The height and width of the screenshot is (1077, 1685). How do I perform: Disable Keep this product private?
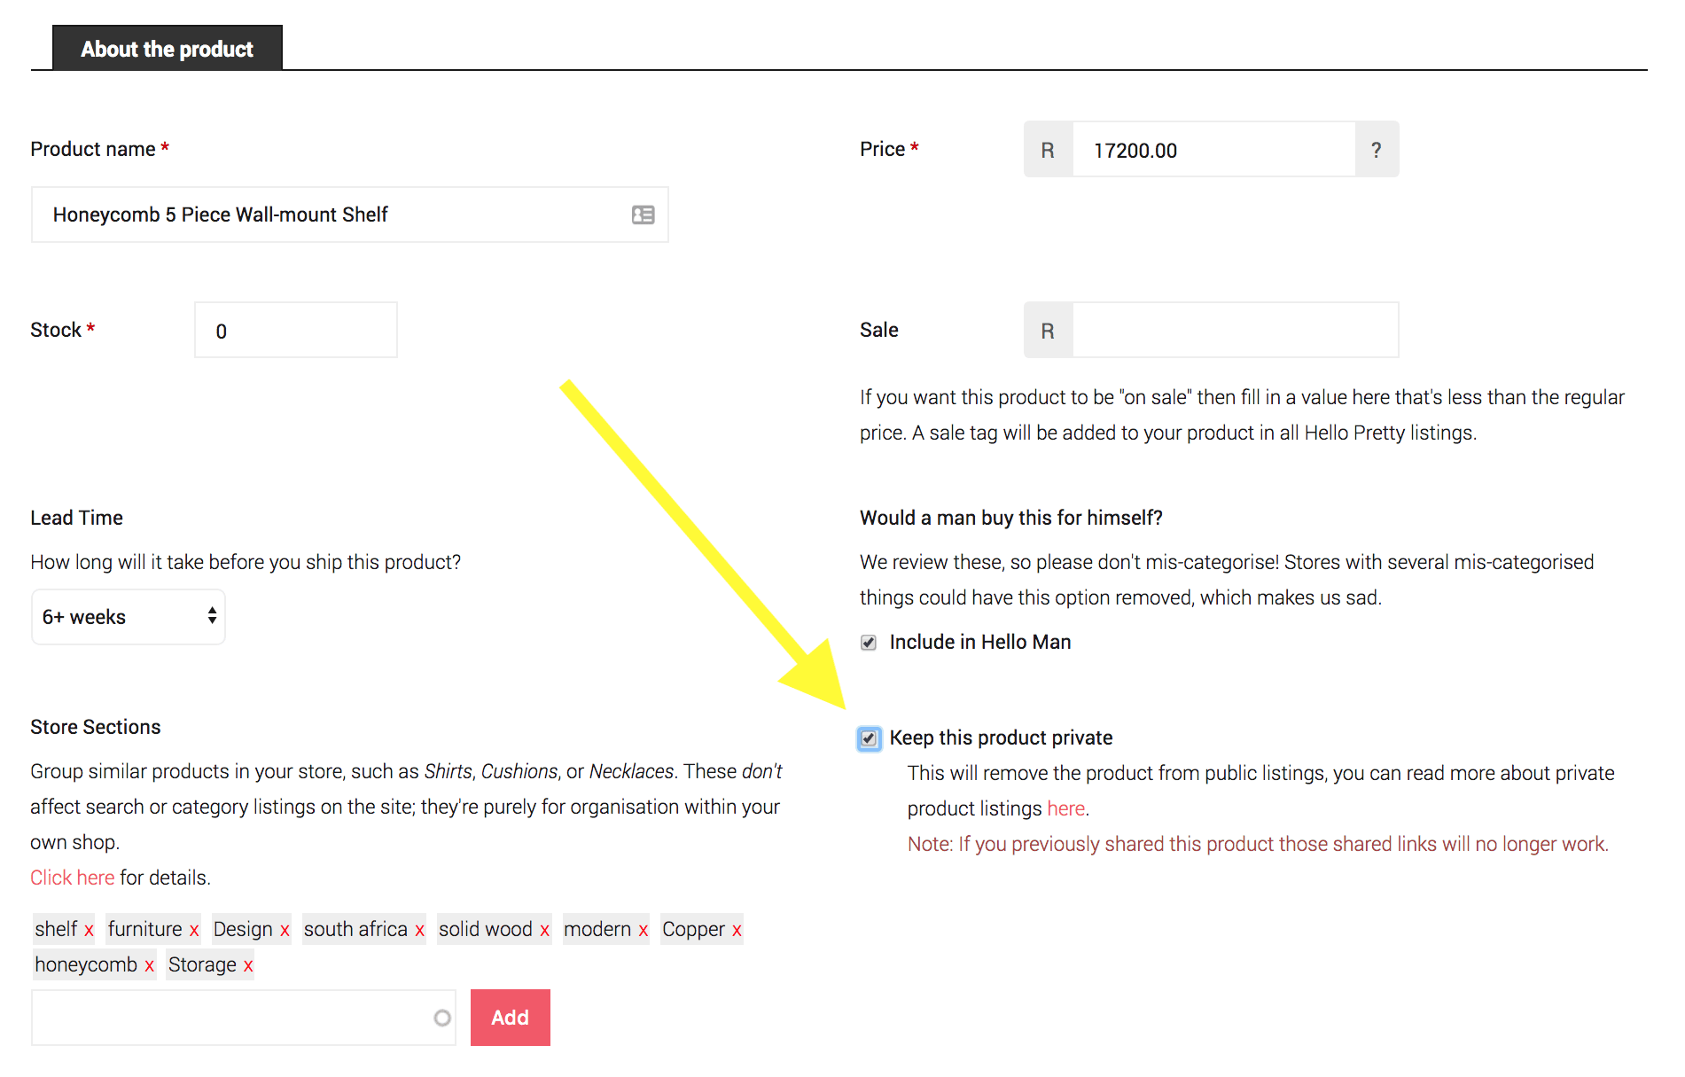coord(868,738)
